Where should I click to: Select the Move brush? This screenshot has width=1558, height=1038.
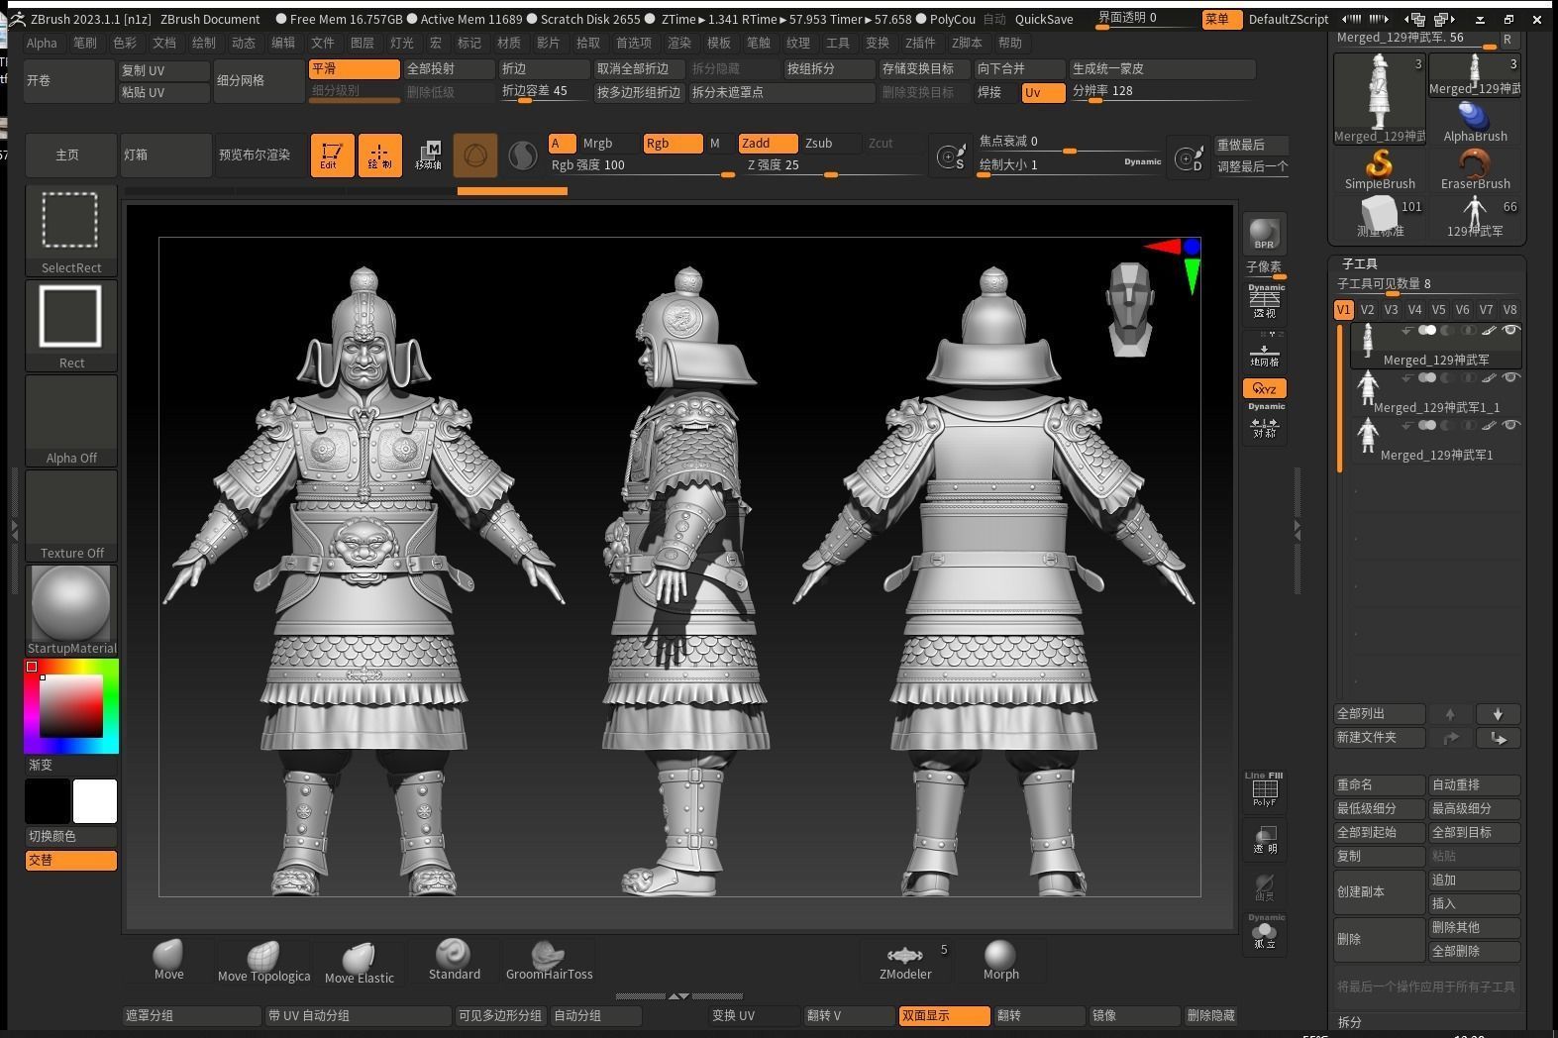(x=168, y=961)
